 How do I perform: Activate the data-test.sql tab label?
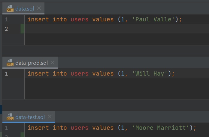30,117
